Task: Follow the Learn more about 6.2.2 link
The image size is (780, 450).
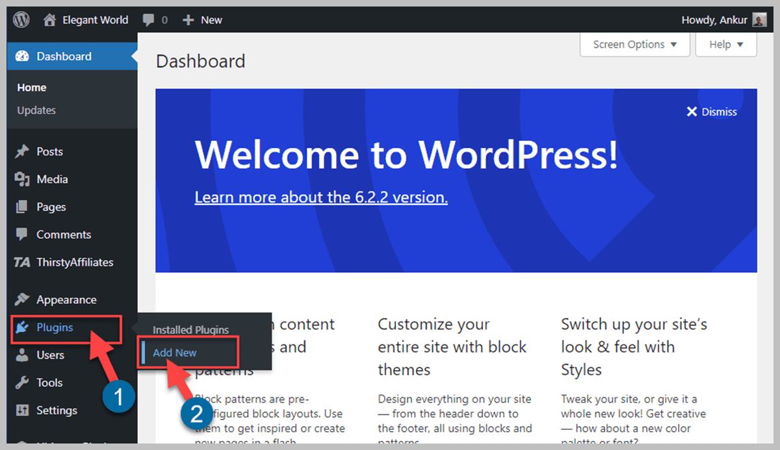Action: click(x=320, y=197)
